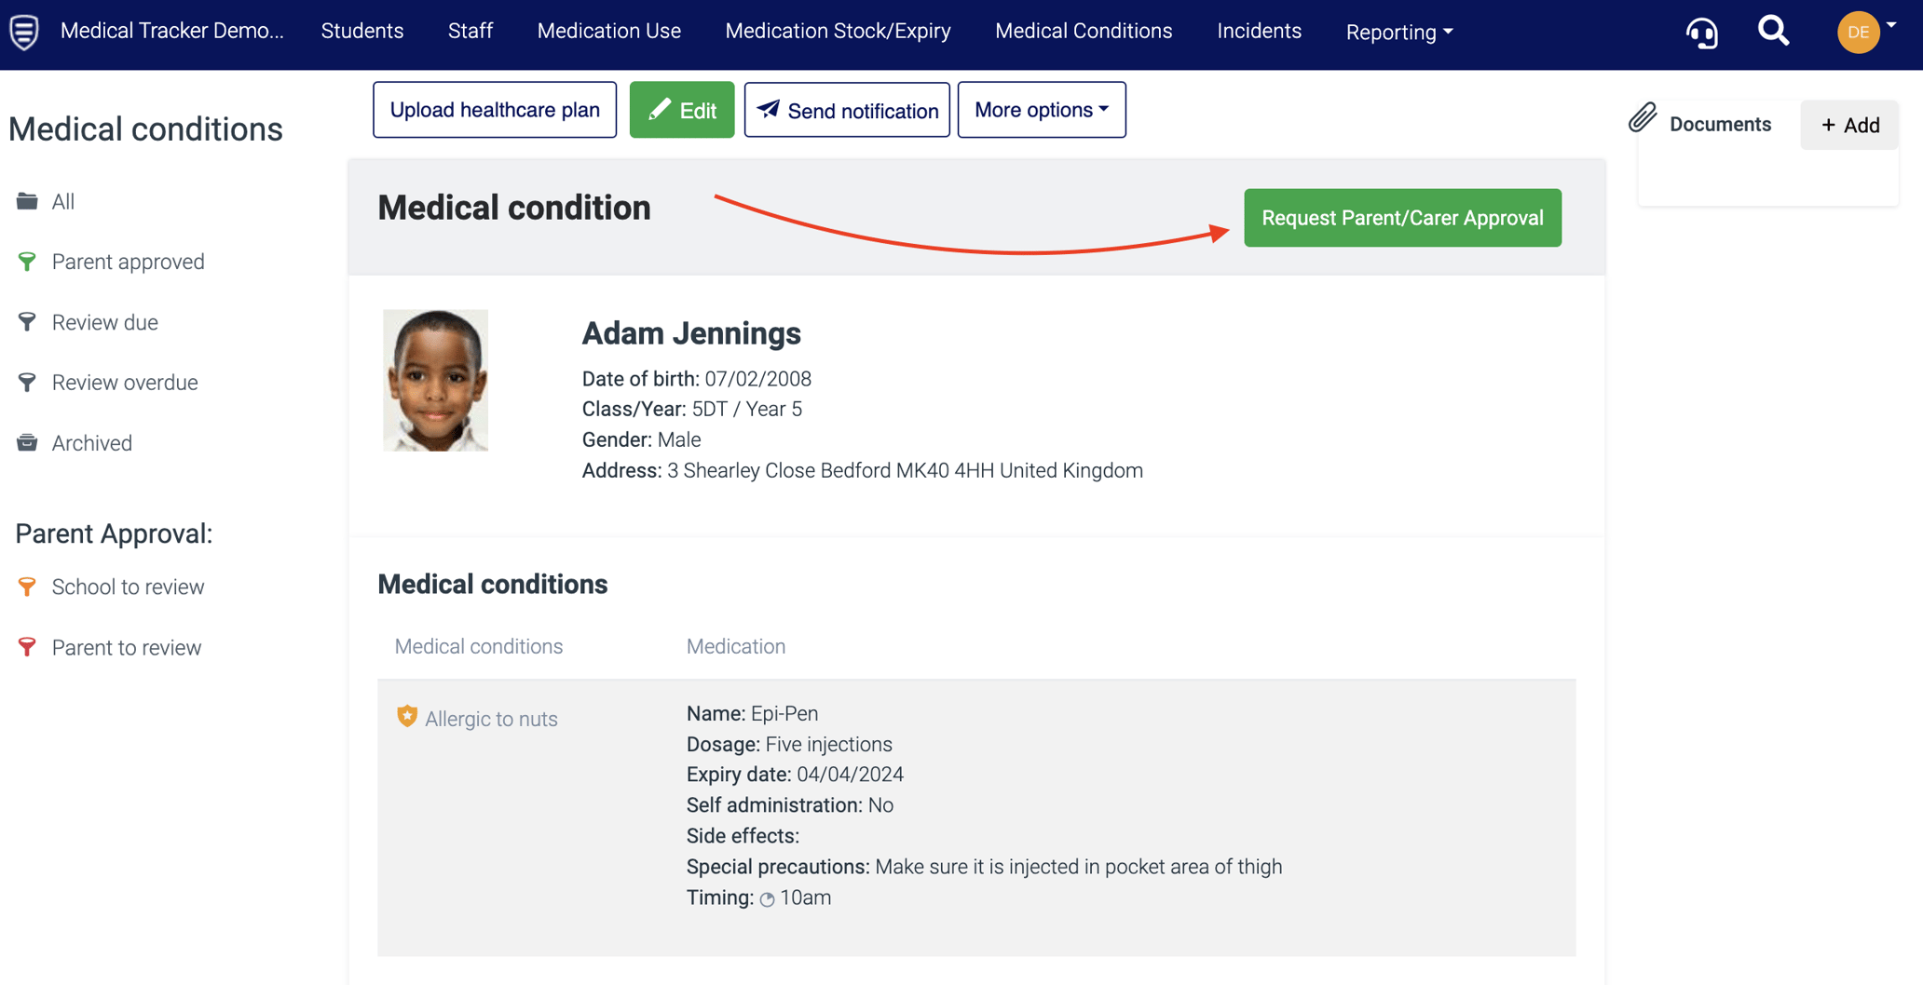Click Send notification button

847,110
